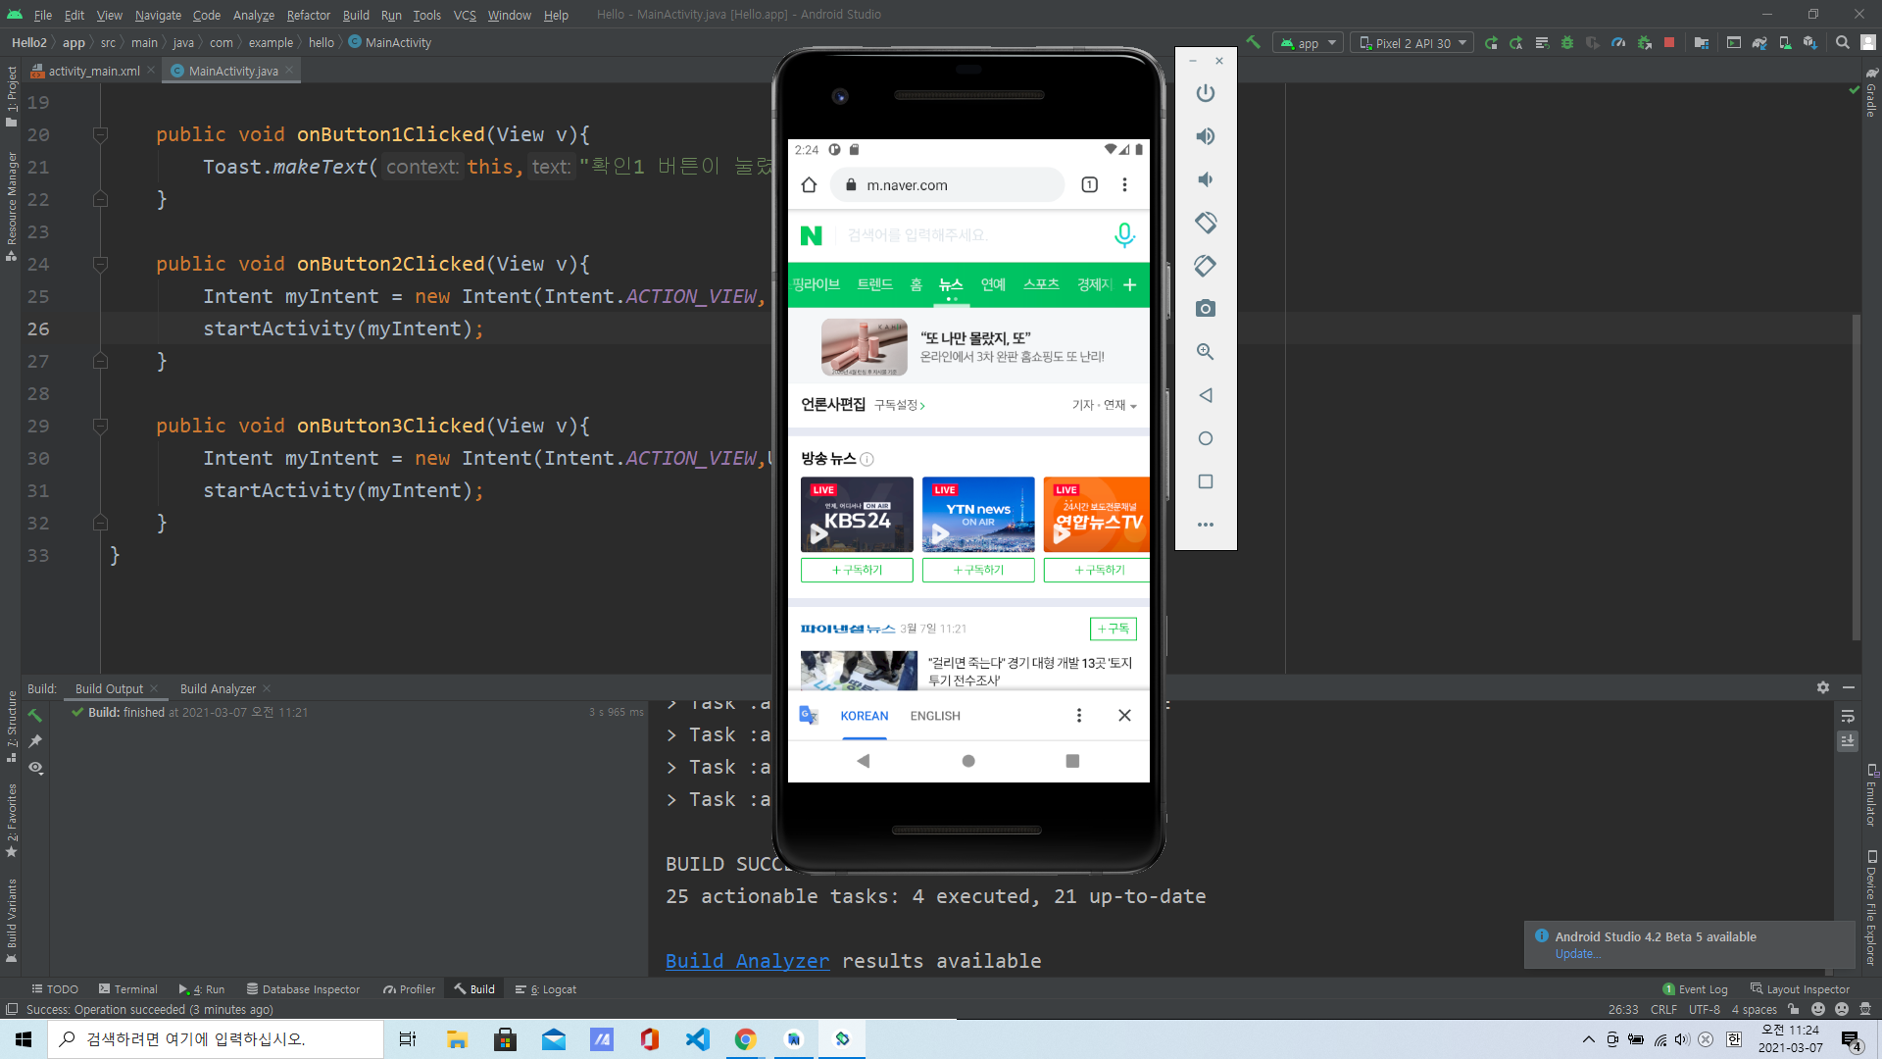Click the green Debug app bug icon
Viewport: 1882px width, 1059px height.
(1567, 43)
